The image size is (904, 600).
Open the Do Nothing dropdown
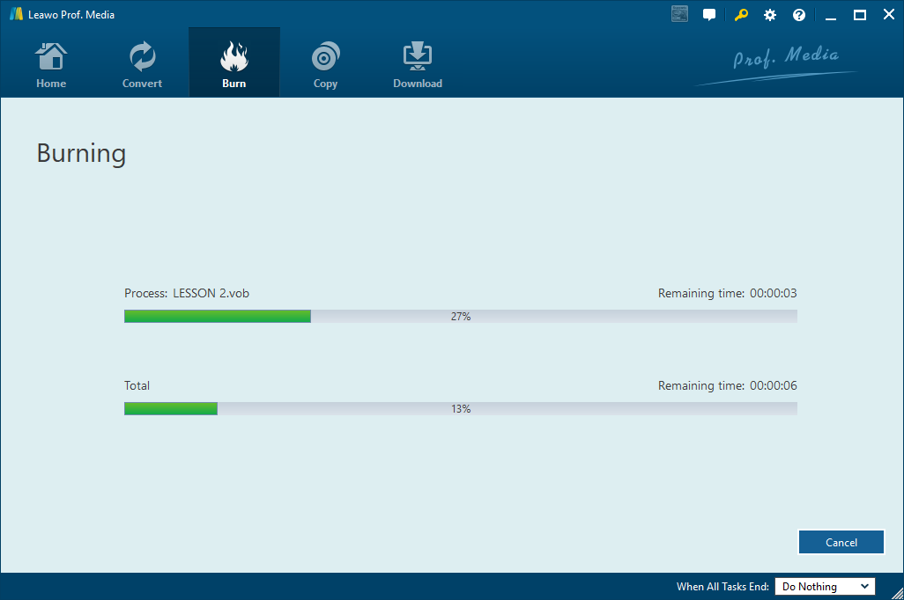point(825,586)
